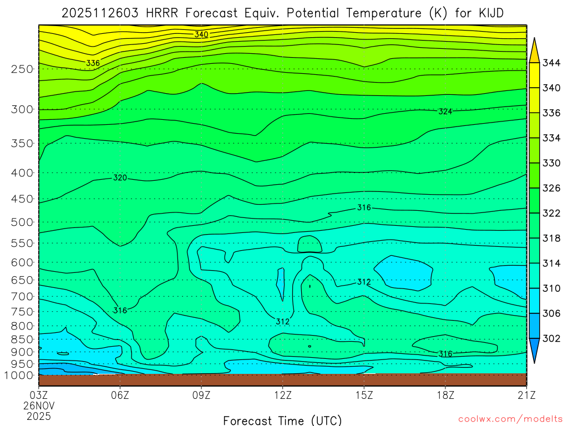Click the 750 pressure level axis label

tap(22, 312)
